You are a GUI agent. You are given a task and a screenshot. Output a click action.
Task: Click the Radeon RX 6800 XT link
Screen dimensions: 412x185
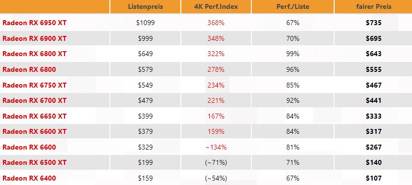[x=34, y=54]
